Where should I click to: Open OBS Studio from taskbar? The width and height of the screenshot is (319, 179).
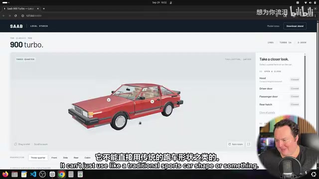pos(42,174)
